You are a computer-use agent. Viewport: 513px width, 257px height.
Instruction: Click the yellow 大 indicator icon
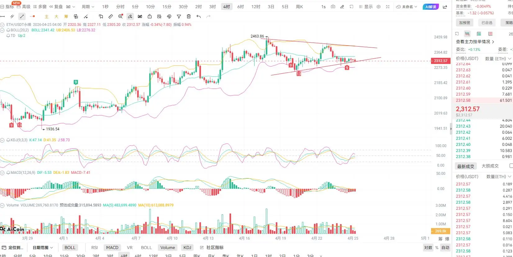(x=56, y=16)
